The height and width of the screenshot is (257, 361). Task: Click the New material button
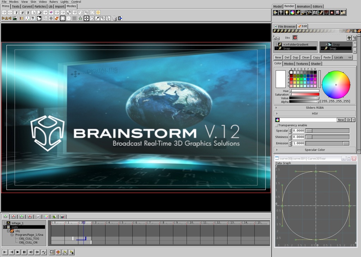pos(278,57)
